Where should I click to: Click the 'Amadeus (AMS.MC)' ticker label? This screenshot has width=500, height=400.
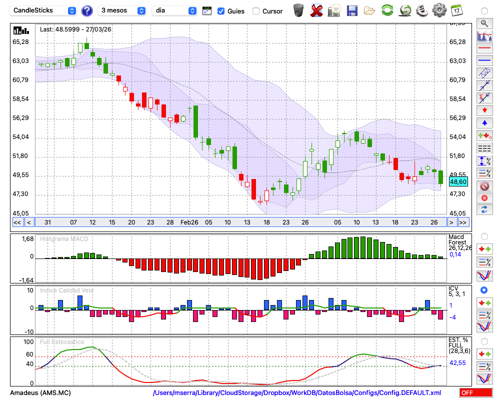coord(40,392)
